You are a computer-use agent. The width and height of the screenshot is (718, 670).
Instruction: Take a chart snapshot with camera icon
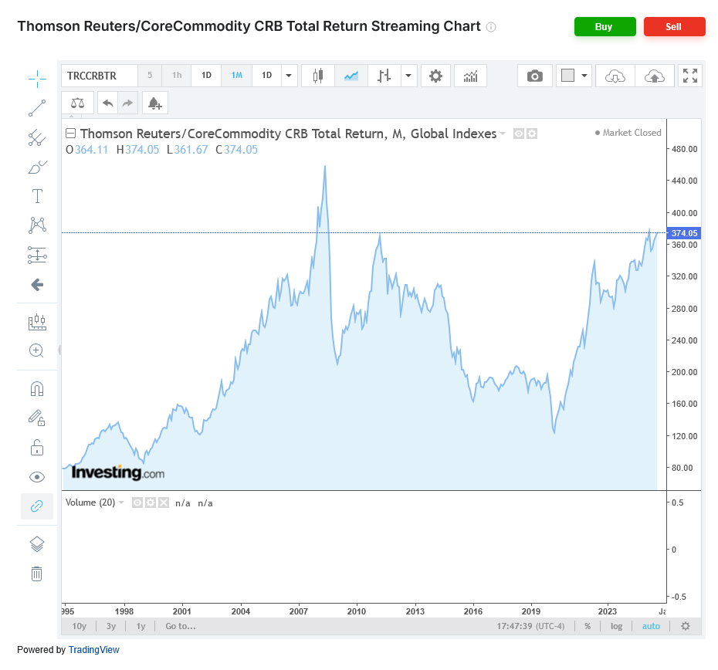[x=534, y=76]
